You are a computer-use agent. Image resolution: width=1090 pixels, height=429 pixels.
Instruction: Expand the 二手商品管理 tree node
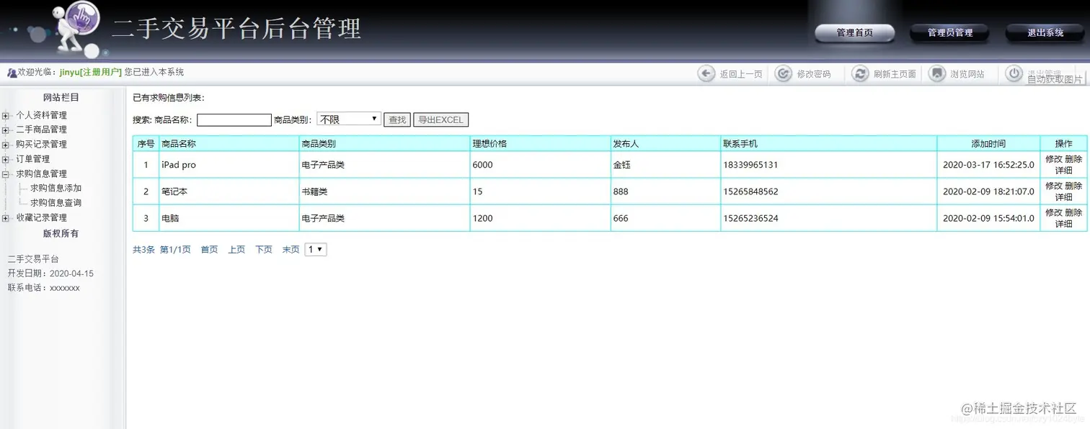[6, 130]
